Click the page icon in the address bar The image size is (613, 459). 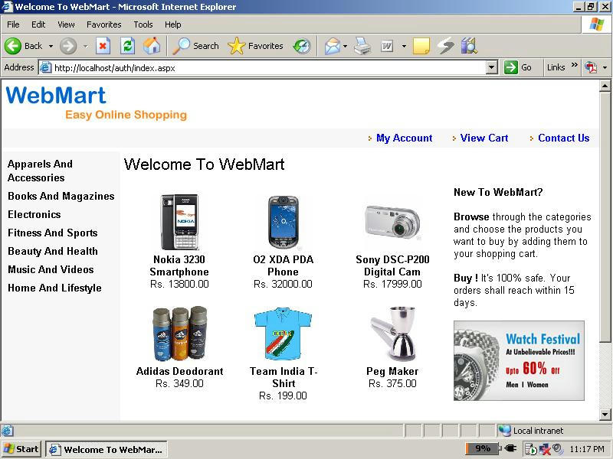pyautogui.click(x=46, y=67)
